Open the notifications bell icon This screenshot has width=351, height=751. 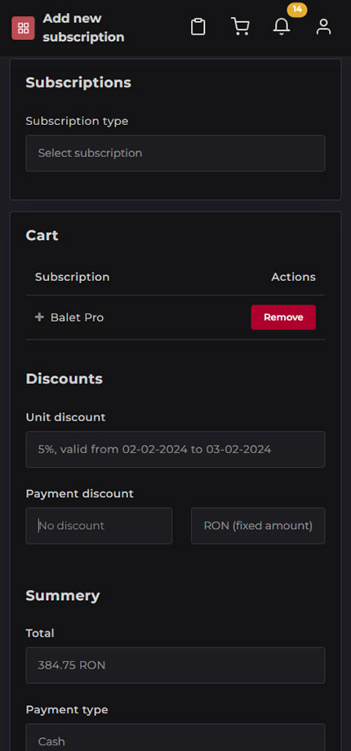coord(282,27)
